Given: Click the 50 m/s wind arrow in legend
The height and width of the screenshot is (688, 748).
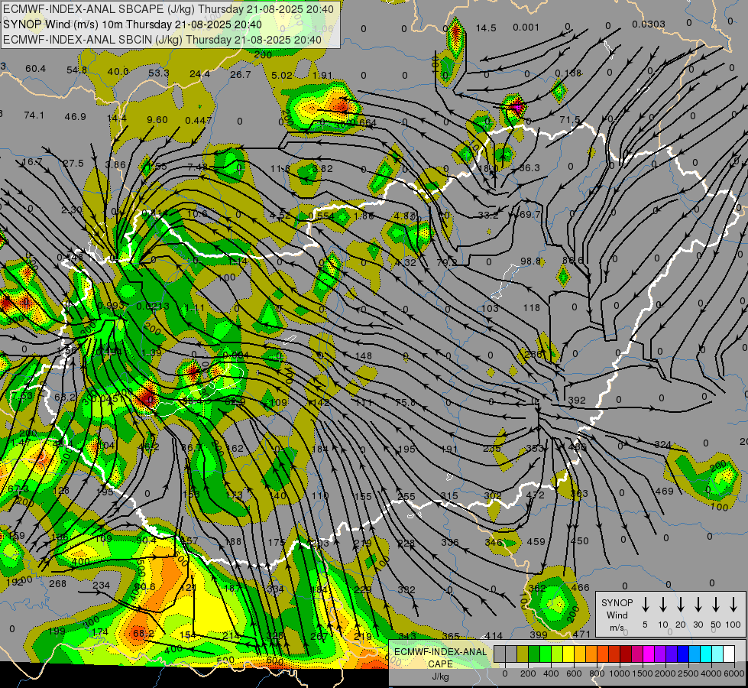Looking at the screenshot, I should pyautogui.click(x=716, y=605).
